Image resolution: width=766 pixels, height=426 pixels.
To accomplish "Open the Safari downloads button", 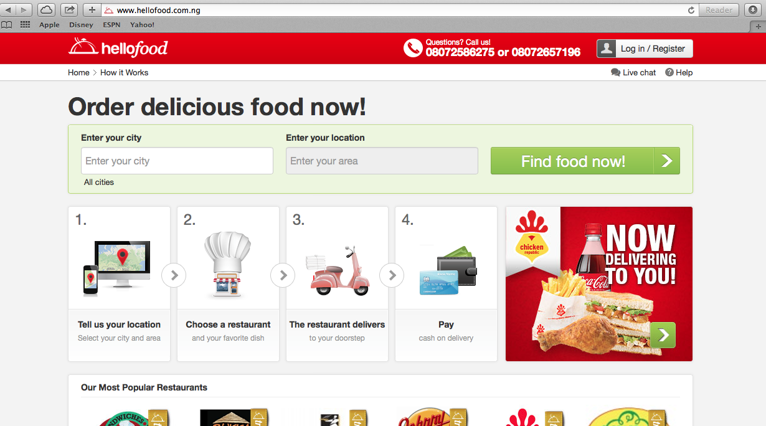I will coord(752,10).
